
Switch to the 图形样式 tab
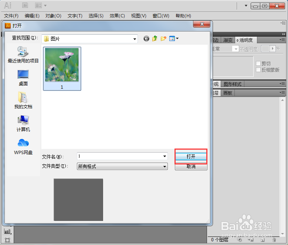click(232, 84)
